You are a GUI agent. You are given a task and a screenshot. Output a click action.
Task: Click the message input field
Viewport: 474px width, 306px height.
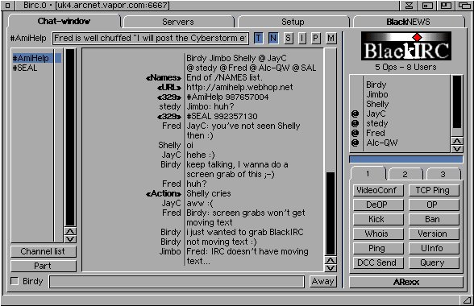pos(177,282)
